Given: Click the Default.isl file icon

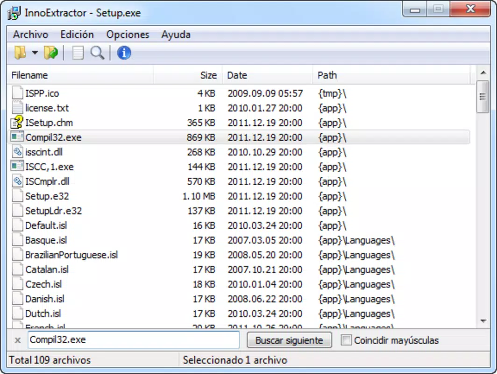Looking at the screenshot, I should click(17, 225).
